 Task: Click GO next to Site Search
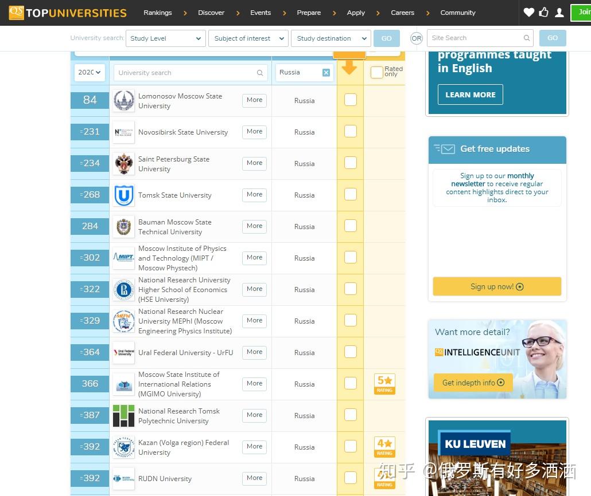click(553, 38)
